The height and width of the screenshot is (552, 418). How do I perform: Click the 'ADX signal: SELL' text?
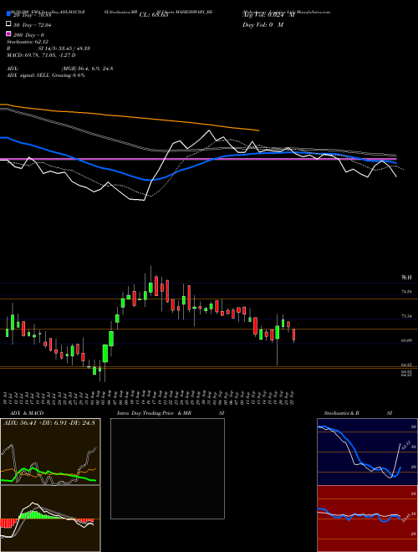(x=28, y=75)
